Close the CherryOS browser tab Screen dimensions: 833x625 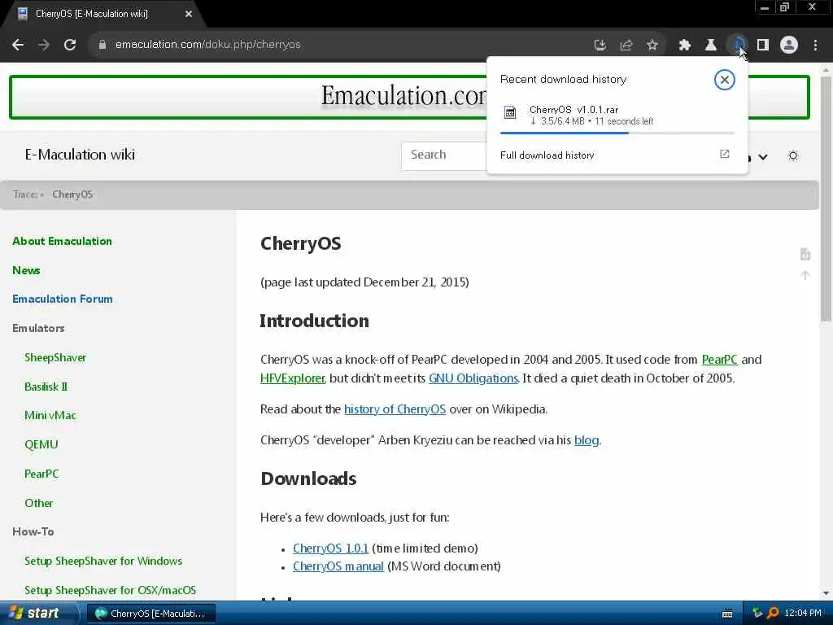[189, 15]
